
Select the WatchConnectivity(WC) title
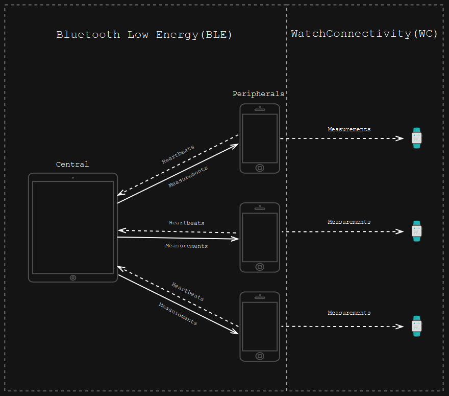click(x=364, y=34)
